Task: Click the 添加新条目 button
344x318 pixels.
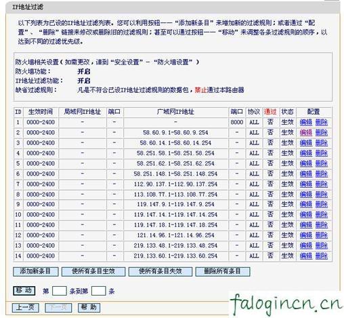Action: click(x=36, y=271)
